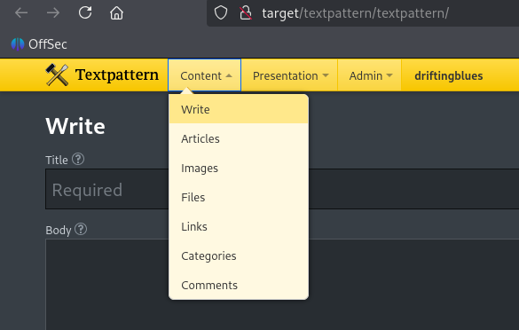Expand the Presentation menu
519x330 pixels.
pos(290,75)
